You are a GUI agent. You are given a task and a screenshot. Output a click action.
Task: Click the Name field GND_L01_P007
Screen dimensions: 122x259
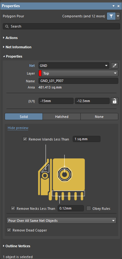(78, 81)
